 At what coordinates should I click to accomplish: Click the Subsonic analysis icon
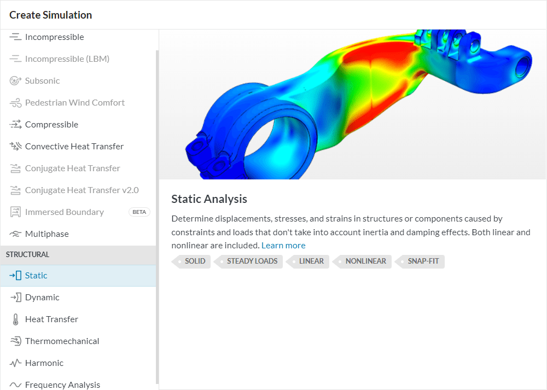(16, 80)
